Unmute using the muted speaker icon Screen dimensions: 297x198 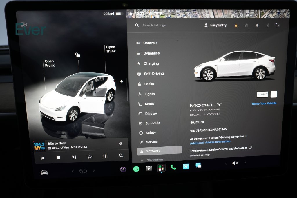coord(235,163)
